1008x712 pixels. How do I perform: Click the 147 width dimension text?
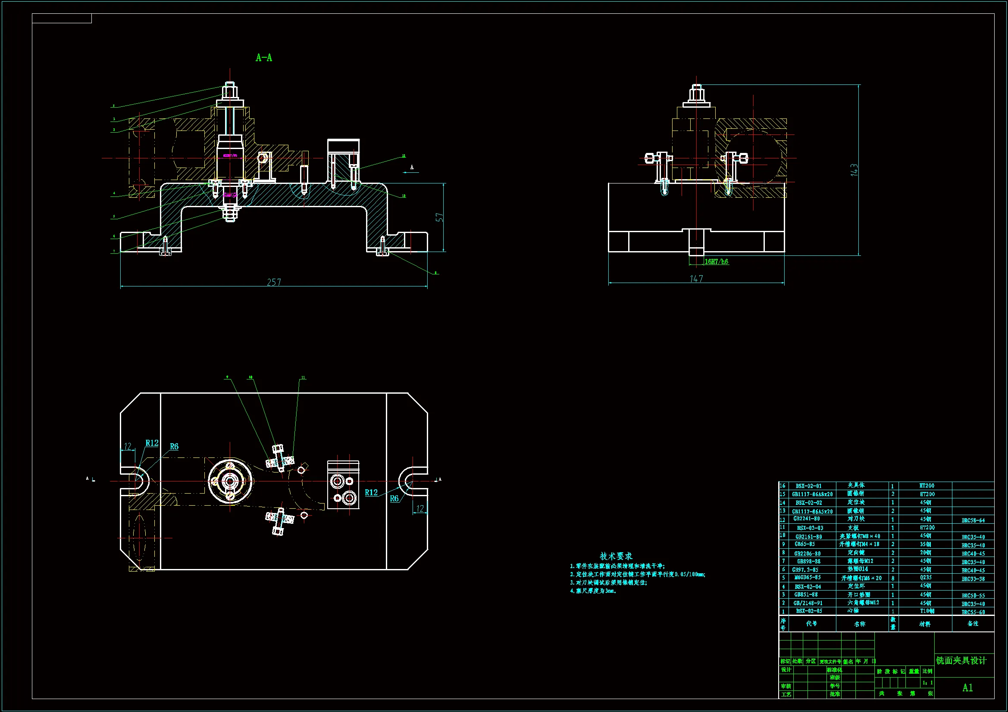696,279
